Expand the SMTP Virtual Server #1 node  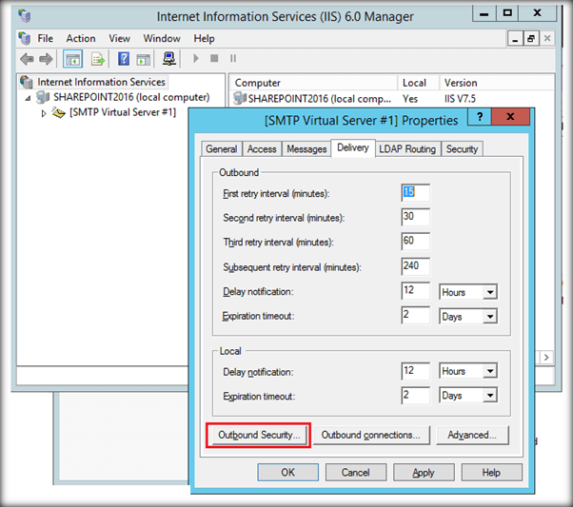44,113
